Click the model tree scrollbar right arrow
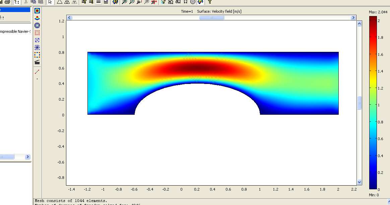The width and height of the screenshot is (390, 205). pos(27,157)
